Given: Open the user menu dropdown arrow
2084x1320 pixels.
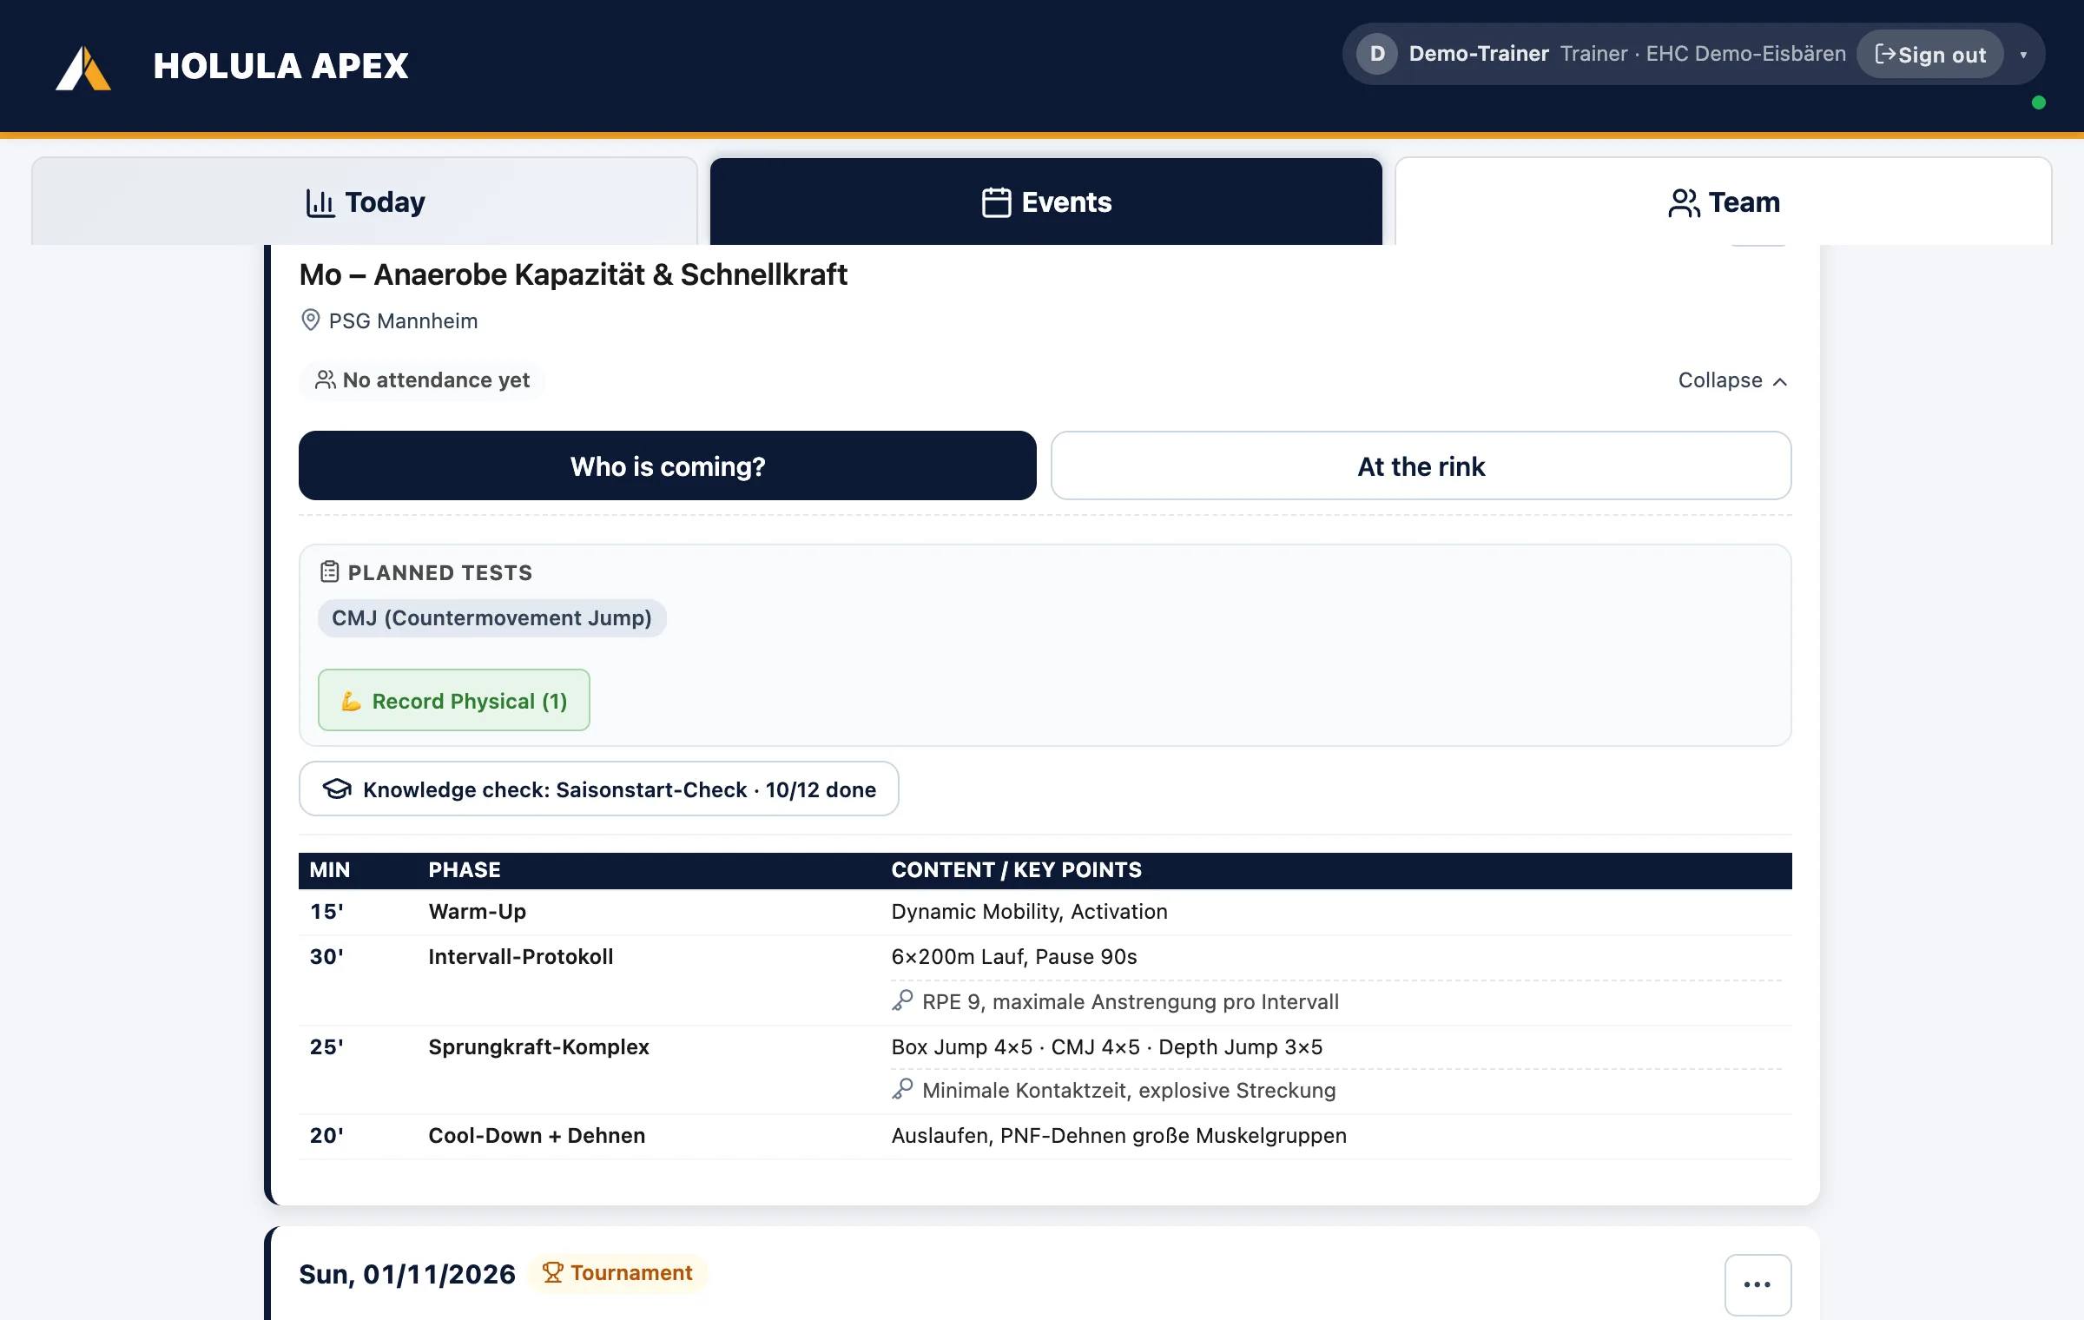Looking at the screenshot, I should click(2023, 55).
